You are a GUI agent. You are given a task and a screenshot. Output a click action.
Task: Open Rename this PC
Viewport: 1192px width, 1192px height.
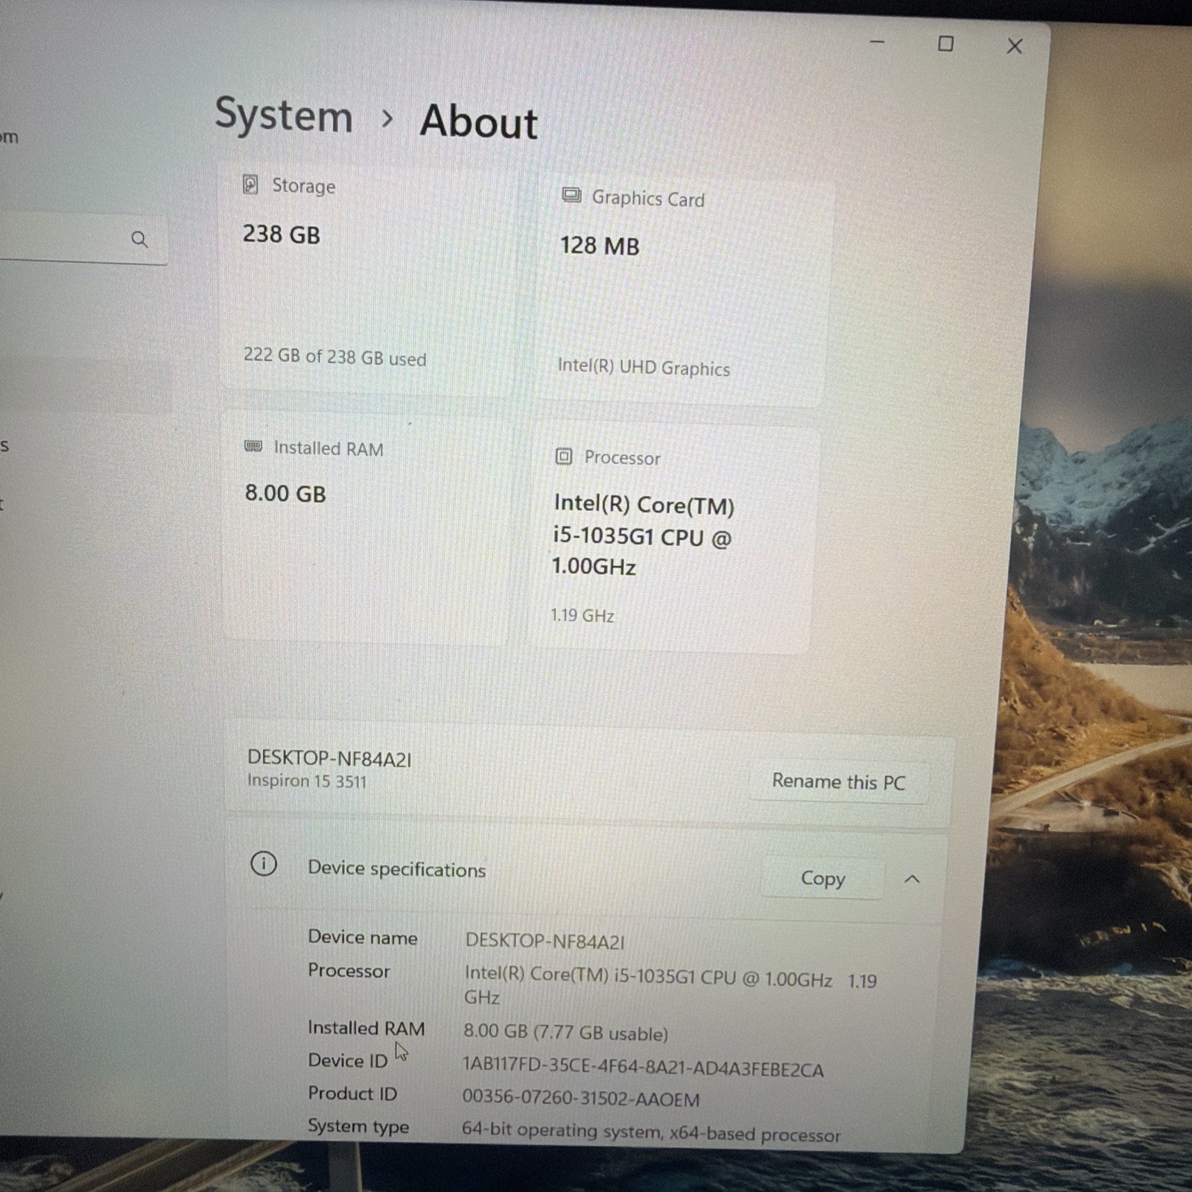coord(839,782)
